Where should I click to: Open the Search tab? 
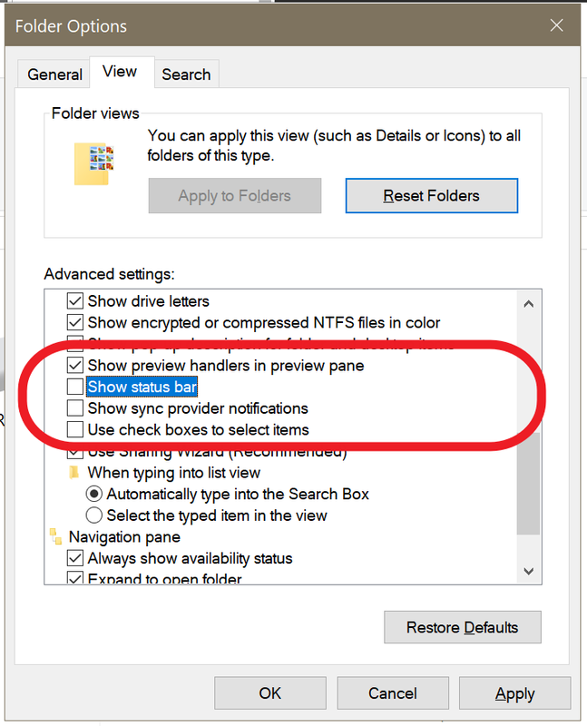tap(186, 74)
